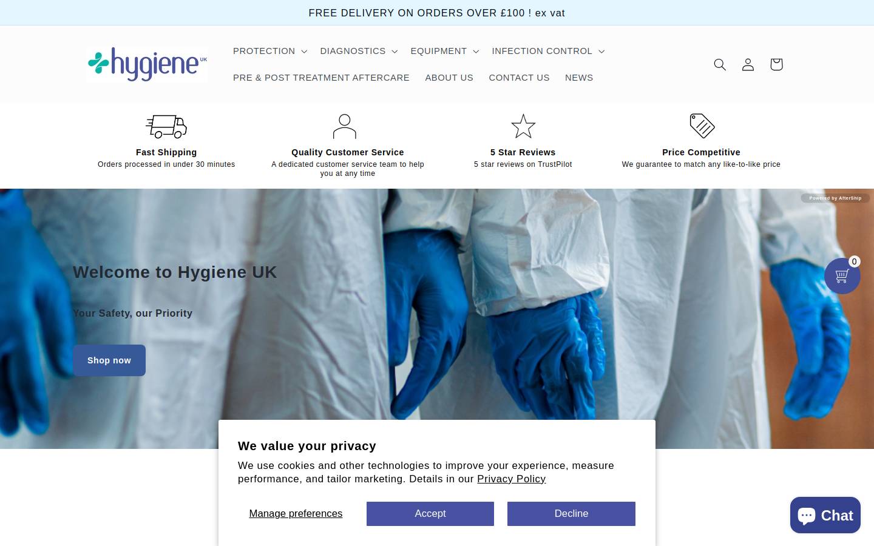Expand the Equipment dropdown arrow

pyautogui.click(x=476, y=52)
